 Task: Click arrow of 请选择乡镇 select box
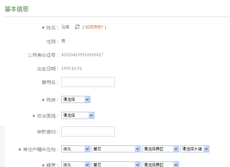click(x=207, y=149)
